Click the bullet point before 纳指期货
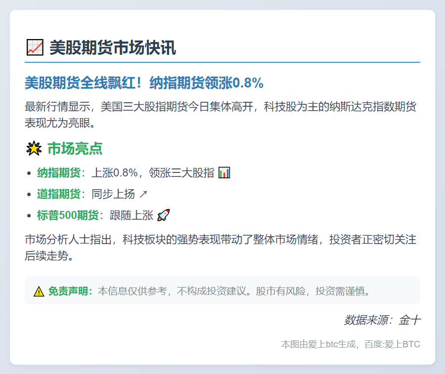Screen dimensions: 445x374 [x=28, y=172]
